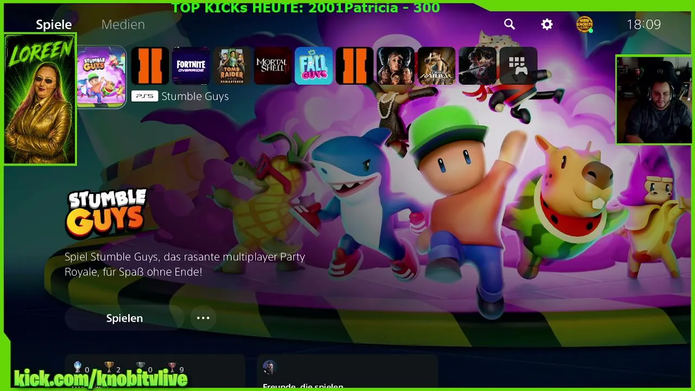Open the three-dot more options button
The height and width of the screenshot is (391, 695).
(x=203, y=318)
